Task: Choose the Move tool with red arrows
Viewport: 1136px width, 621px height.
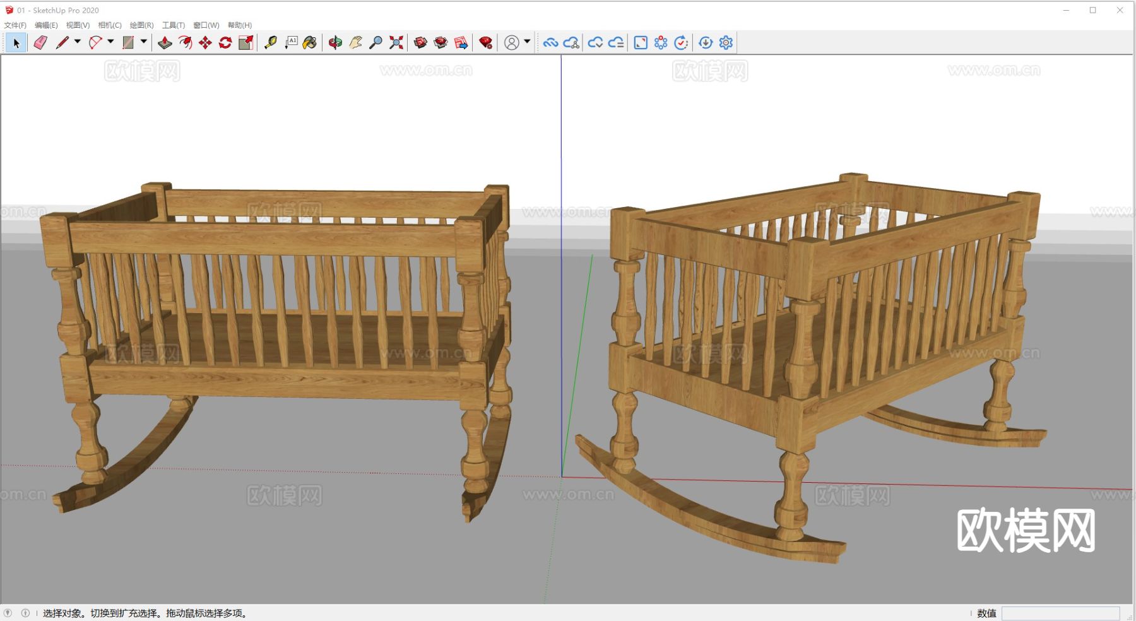Action: (x=205, y=43)
